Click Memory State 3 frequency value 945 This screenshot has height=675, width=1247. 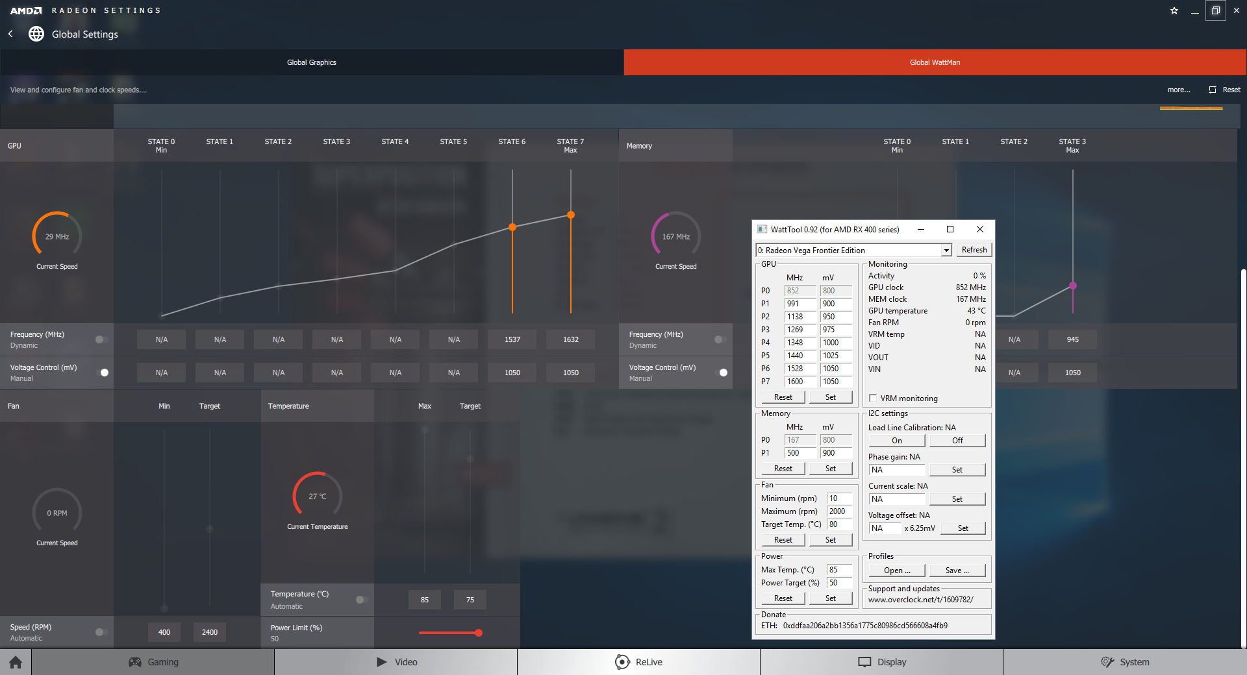pos(1073,339)
